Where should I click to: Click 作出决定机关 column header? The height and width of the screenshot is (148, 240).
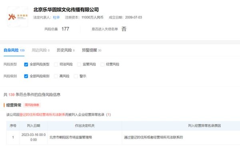85,126
